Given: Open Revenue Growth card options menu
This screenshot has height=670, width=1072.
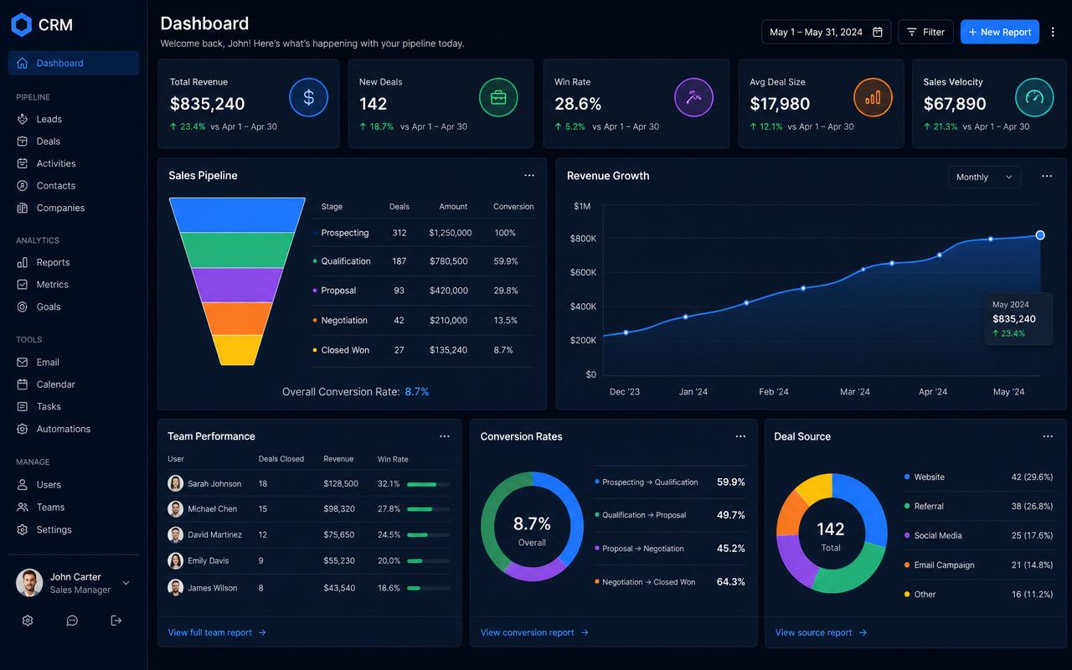Looking at the screenshot, I should [1047, 176].
